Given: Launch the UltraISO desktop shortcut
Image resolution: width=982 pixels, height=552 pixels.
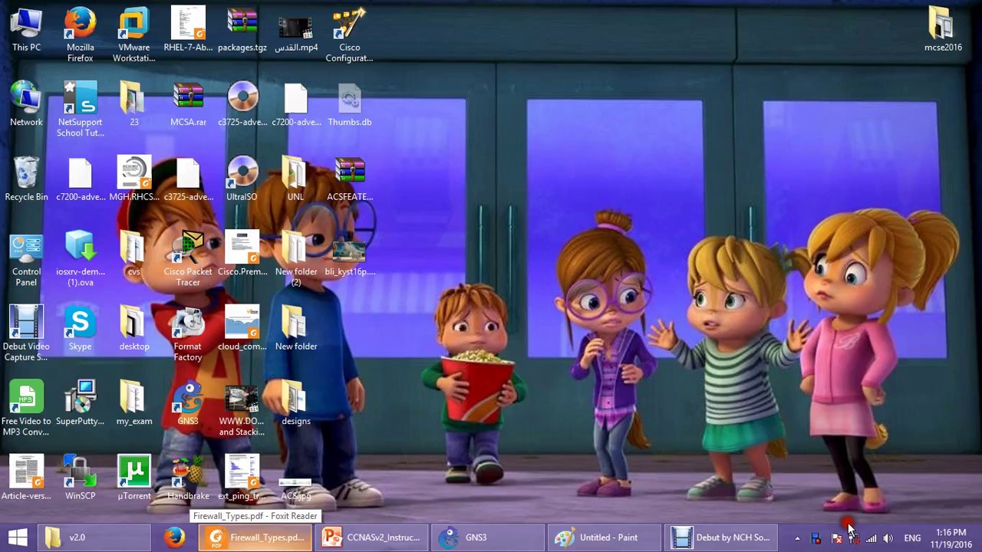Looking at the screenshot, I should (242, 179).
